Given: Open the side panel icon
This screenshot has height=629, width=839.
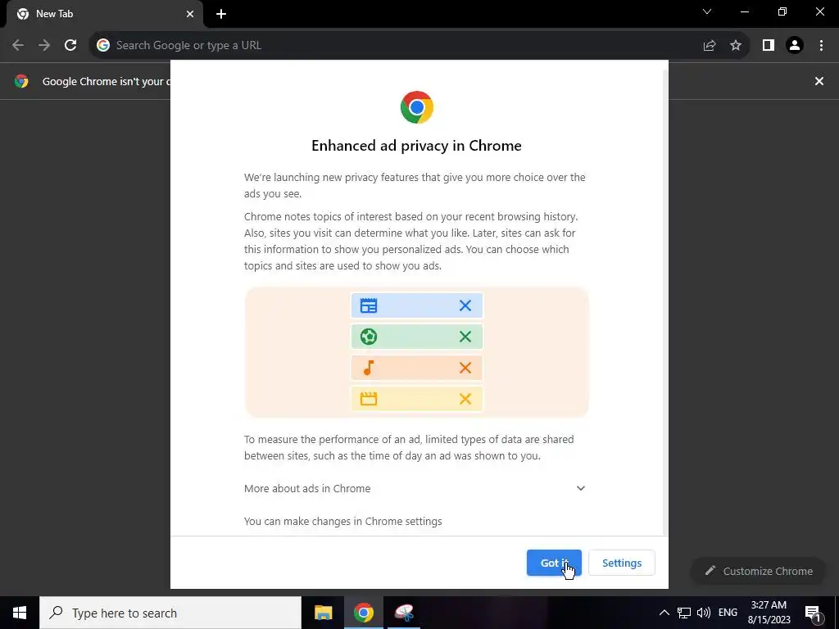Looking at the screenshot, I should [769, 45].
